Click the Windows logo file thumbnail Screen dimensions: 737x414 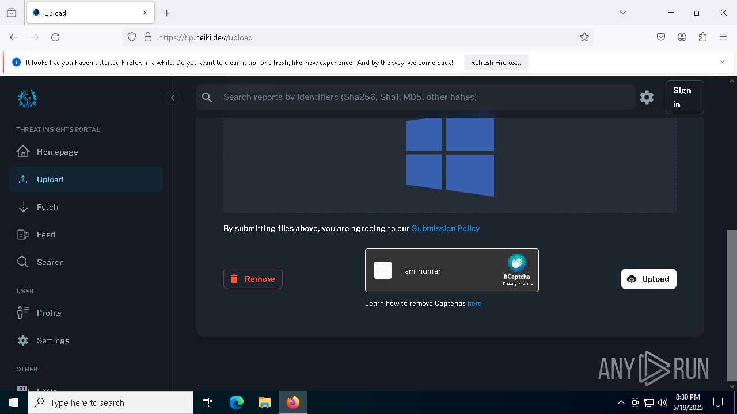450,156
